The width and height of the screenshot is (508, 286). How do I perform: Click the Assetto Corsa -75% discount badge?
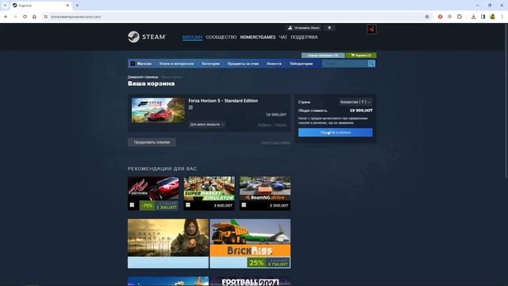147,205
